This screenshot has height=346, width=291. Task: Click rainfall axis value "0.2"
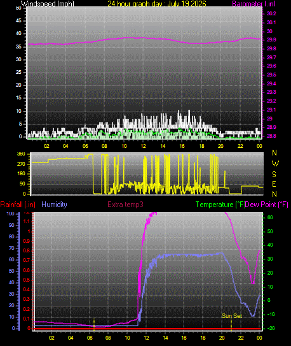pos(27,309)
